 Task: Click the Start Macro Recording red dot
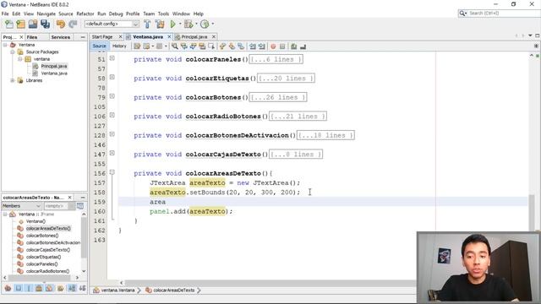(273, 46)
